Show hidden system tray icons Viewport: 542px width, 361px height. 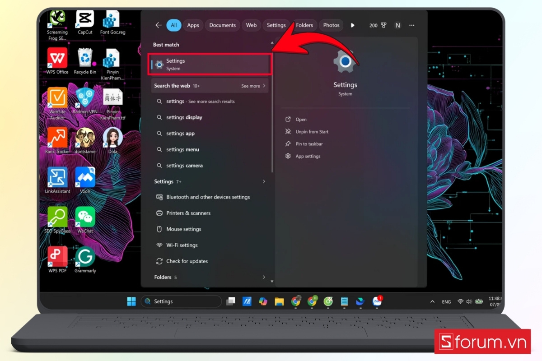point(432,301)
